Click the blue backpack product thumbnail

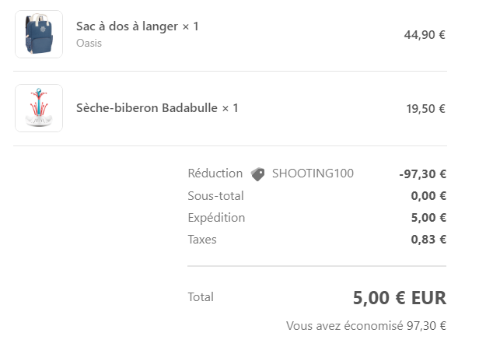39,34
